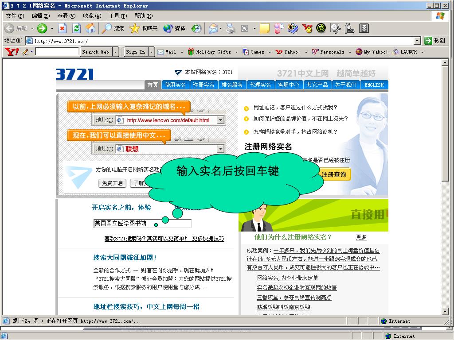Click the 免费开启 button
This screenshot has width=454, height=340.
pyautogui.click(x=112, y=183)
